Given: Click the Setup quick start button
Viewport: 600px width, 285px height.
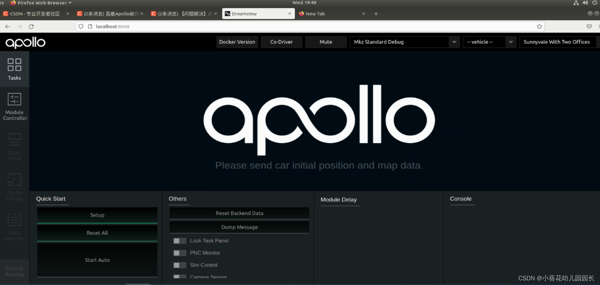Looking at the screenshot, I should click(x=97, y=215).
